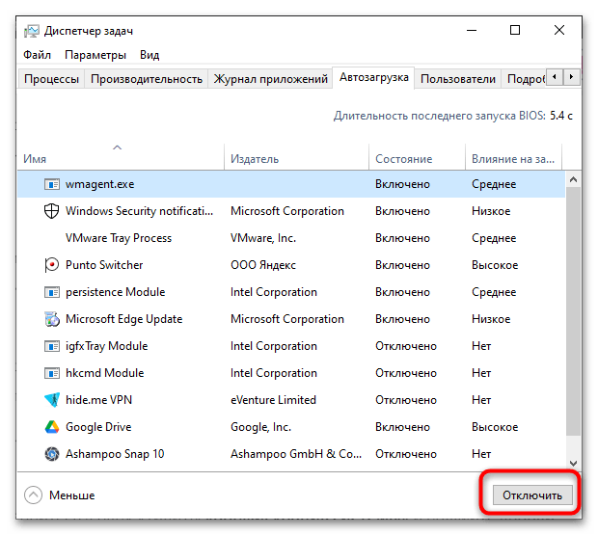Click Среднее impact in wmagent.exe row
The width and height of the screenshot is (598, 535).
(x=494, y=184)
